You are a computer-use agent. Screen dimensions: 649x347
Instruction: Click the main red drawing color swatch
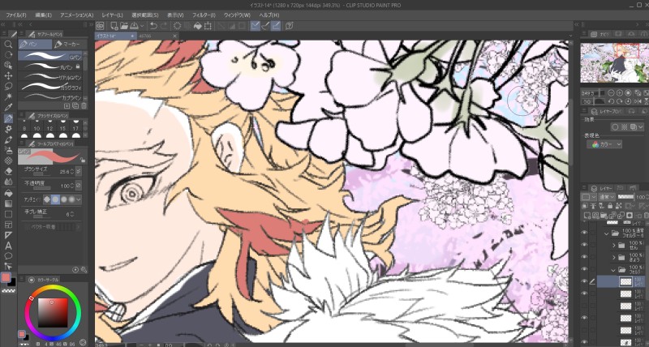click(6, 277)
